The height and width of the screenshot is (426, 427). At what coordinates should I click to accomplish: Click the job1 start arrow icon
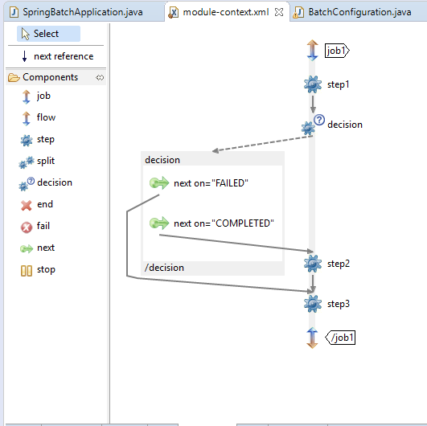tap(312, 51)
